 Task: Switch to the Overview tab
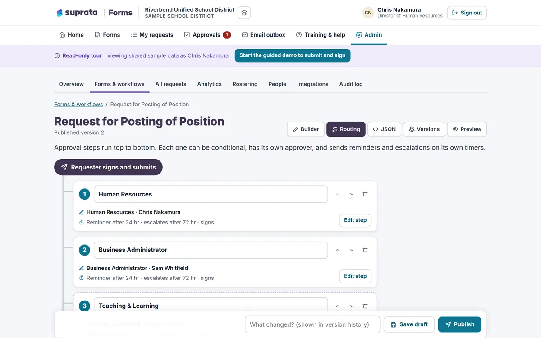[71, 84]
